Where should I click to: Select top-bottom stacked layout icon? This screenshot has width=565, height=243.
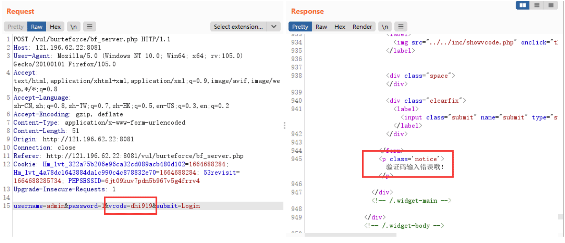tap(537, 5)
